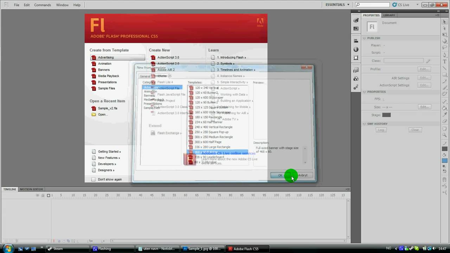Open the Components panel icon
Image resolution: width=450 pixels, height=253 pixels.
[356, 78]
